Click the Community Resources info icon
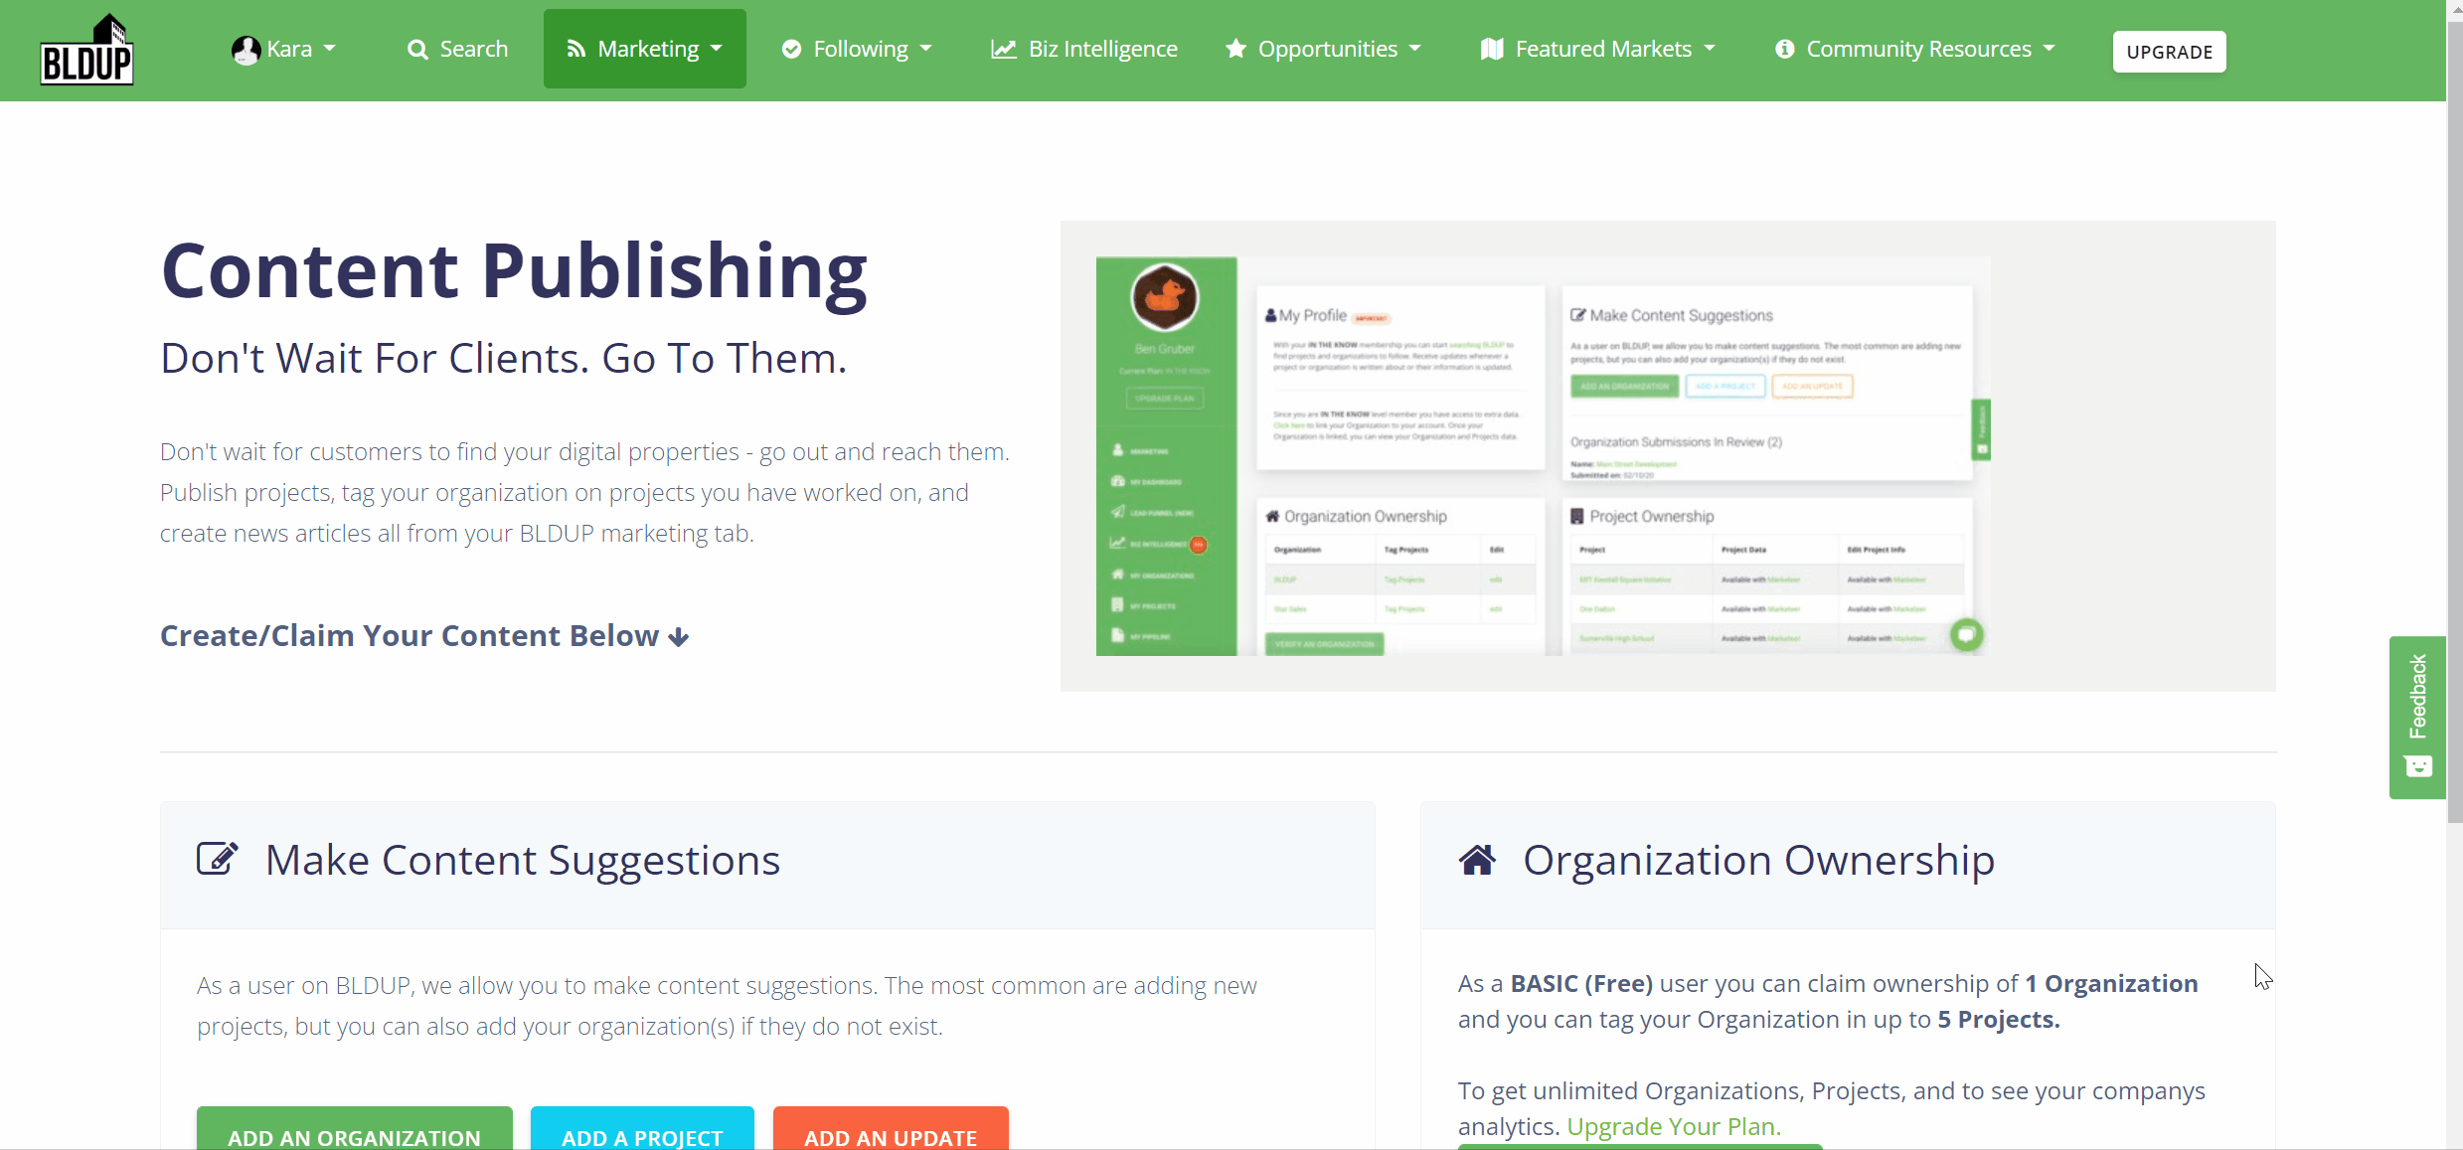The width and height of the screenshot is (2463, 1150). point(1785,49)
